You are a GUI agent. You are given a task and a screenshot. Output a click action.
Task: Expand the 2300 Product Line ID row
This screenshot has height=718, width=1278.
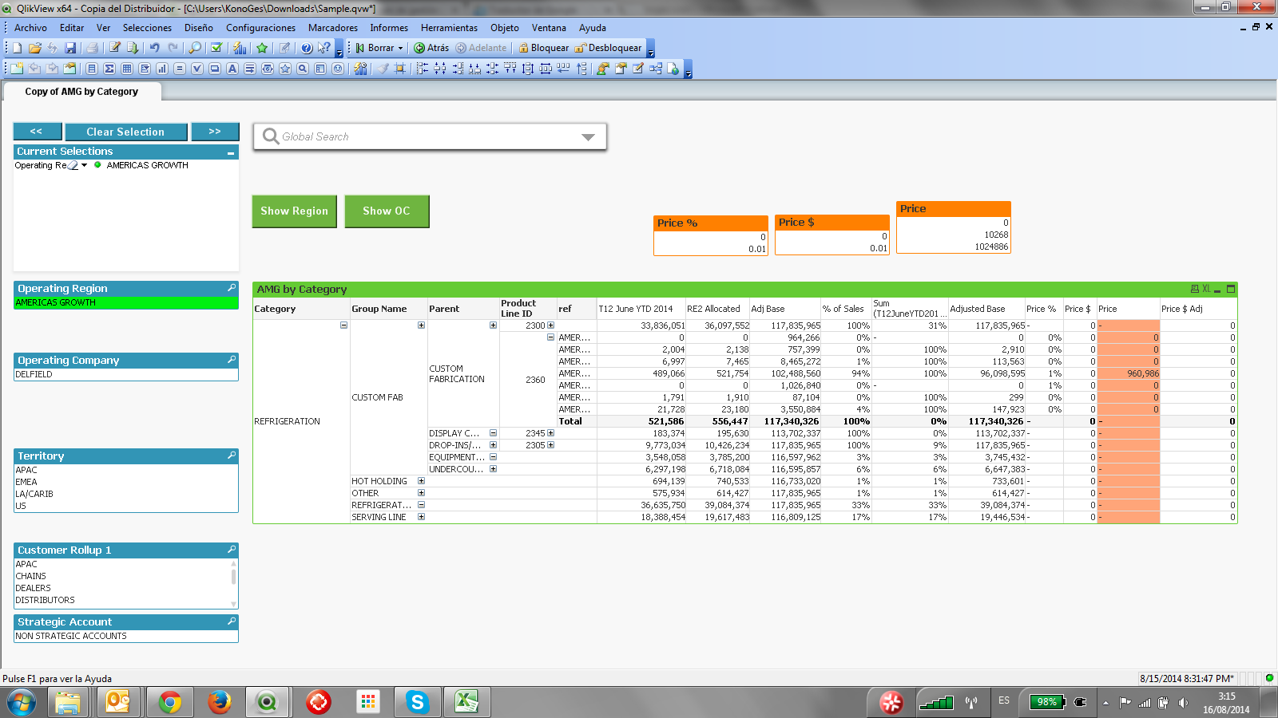pyautogui.click(x=550, y=325)
